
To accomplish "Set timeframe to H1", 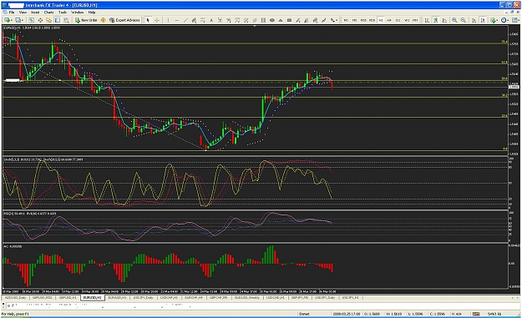I will (381, 20).
